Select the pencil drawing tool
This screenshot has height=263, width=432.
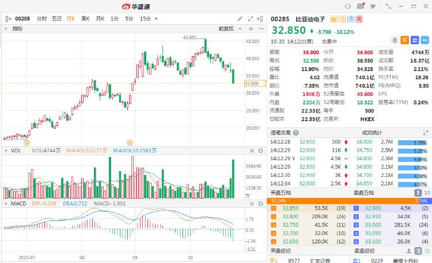click(240, 19)
